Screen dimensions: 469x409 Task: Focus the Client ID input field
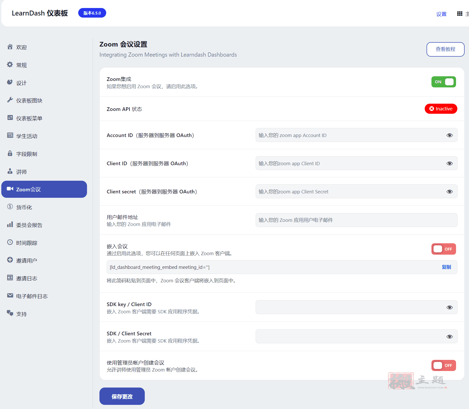tap(356, 163)
